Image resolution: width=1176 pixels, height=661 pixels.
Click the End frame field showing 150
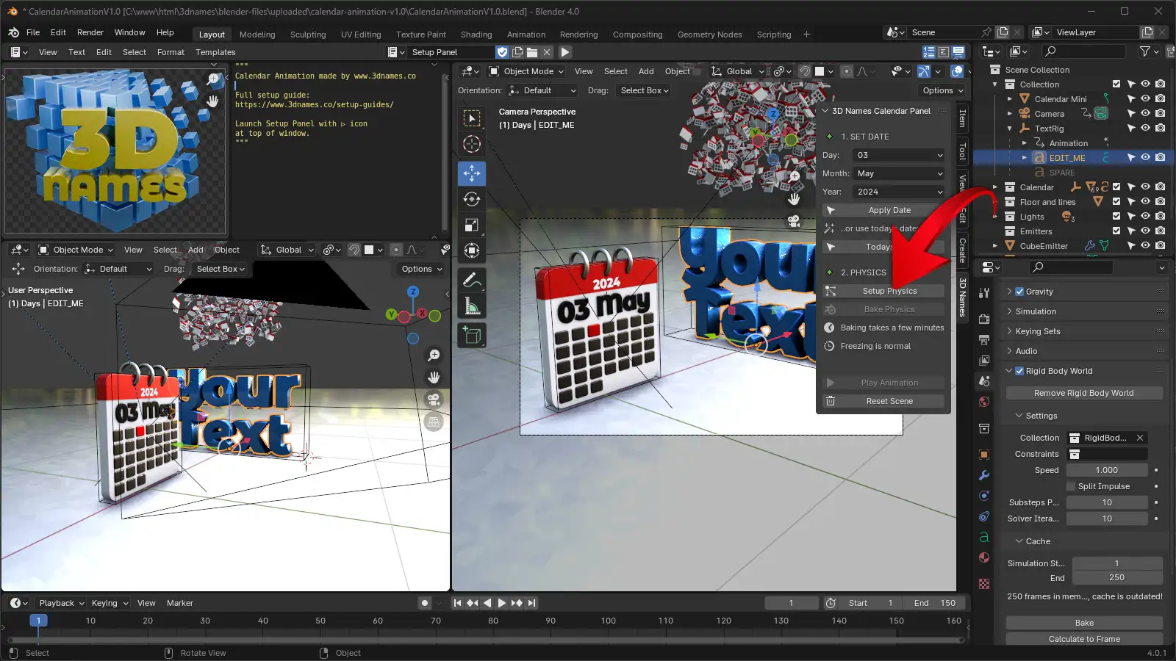934,603
